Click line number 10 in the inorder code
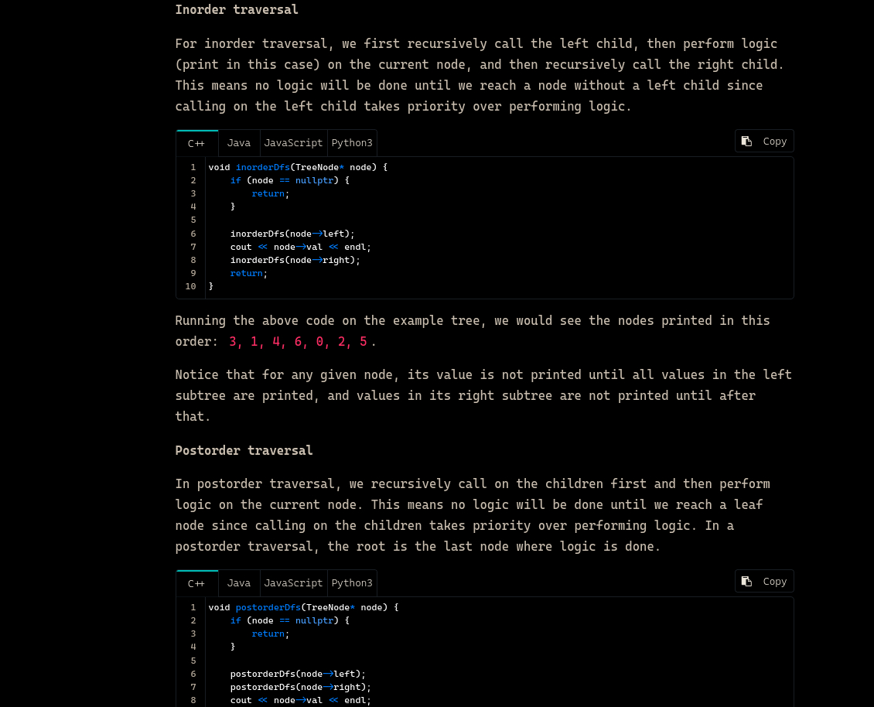The image size is (874, 707). tap(191, 286)
